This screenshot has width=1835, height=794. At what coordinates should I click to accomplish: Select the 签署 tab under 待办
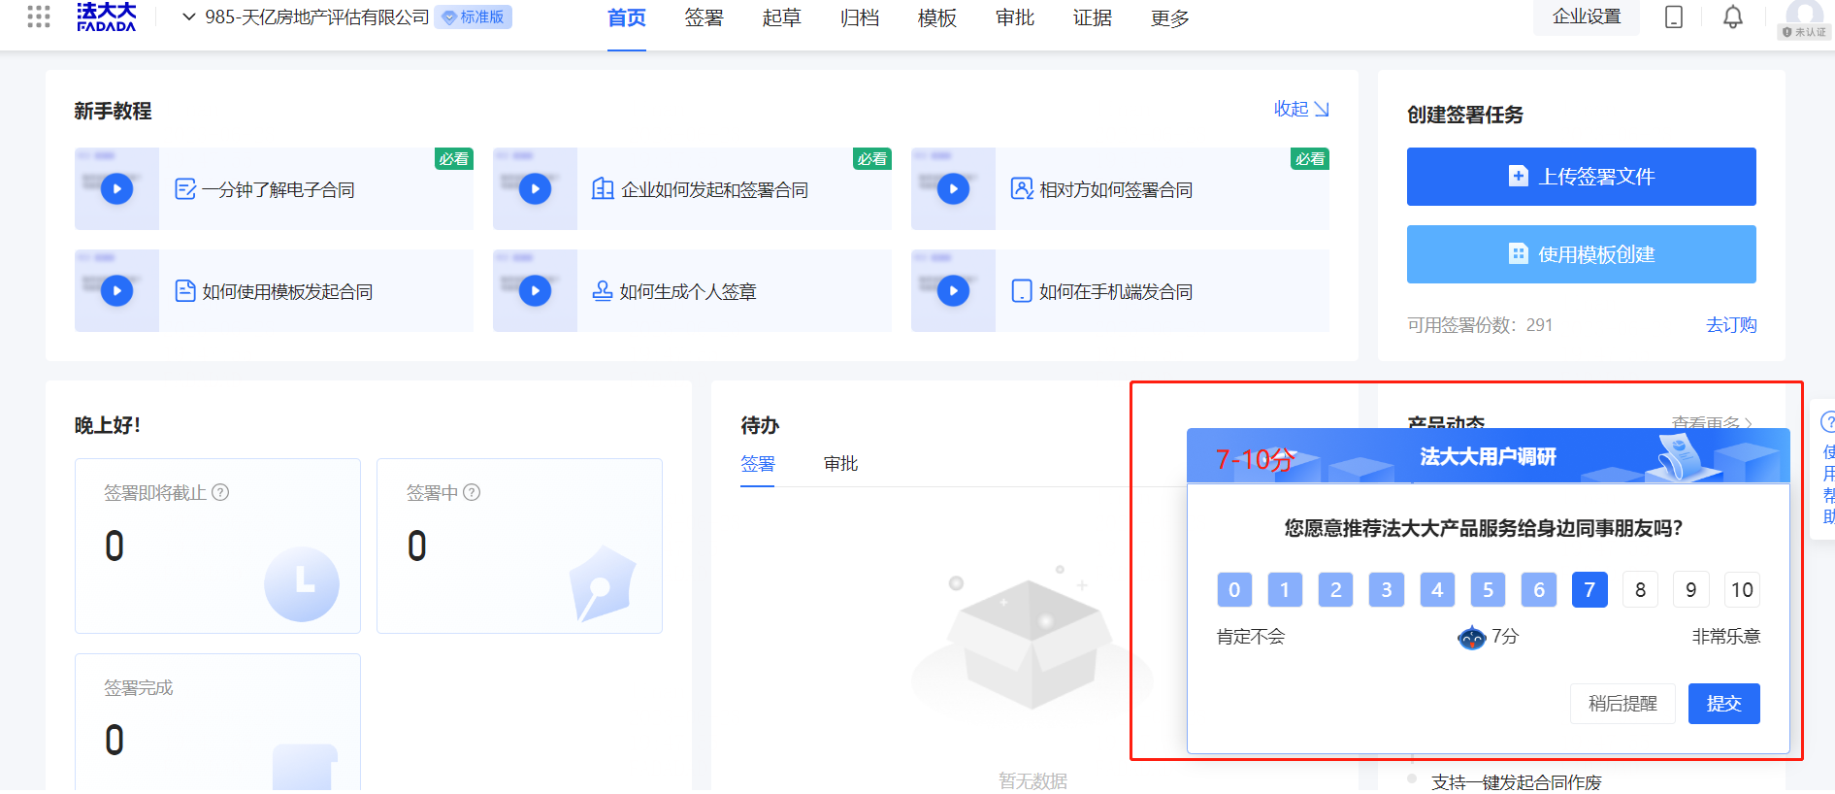758,464
